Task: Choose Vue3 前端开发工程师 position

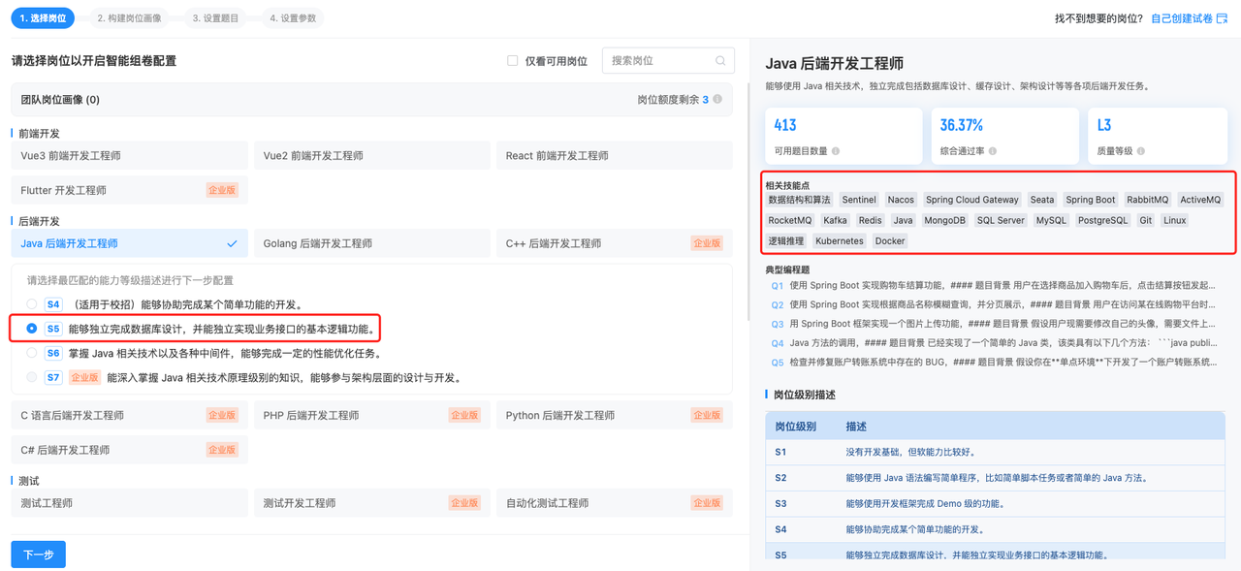Action: 130,155
